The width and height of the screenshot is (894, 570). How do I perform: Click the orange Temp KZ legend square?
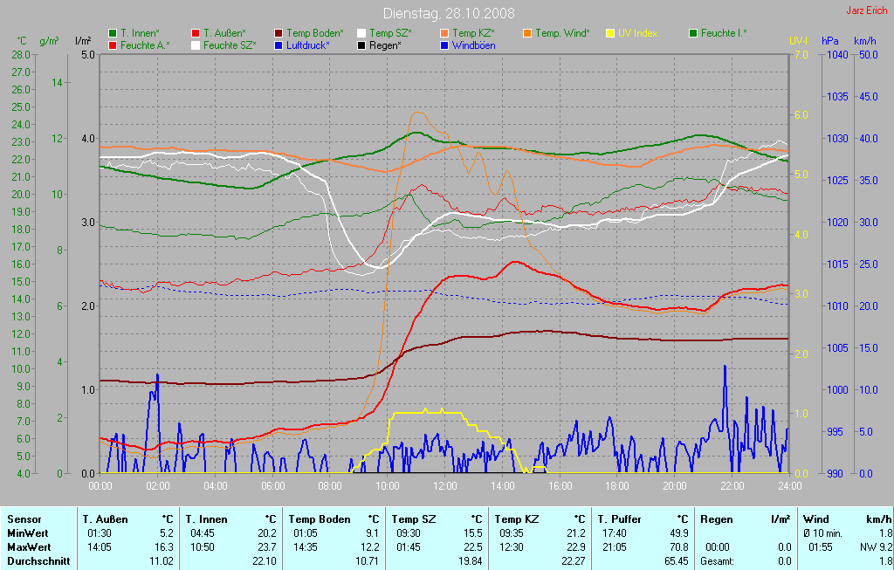(444, 33)
